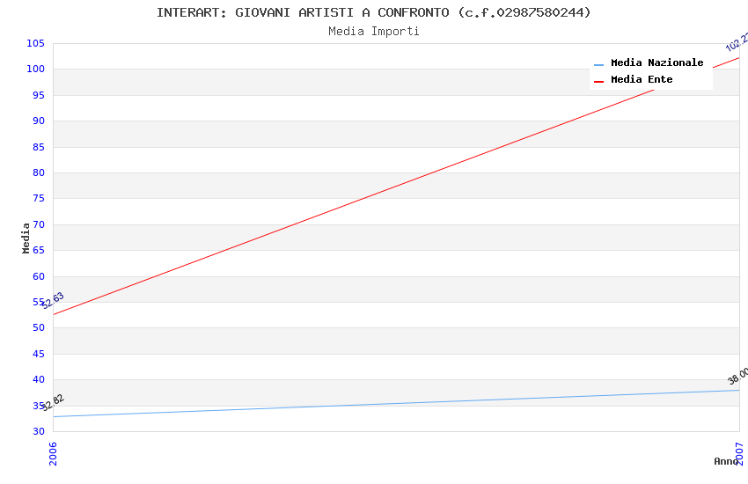Click the 95 y-axis tick label
The image size is (748, 484).
39,95
